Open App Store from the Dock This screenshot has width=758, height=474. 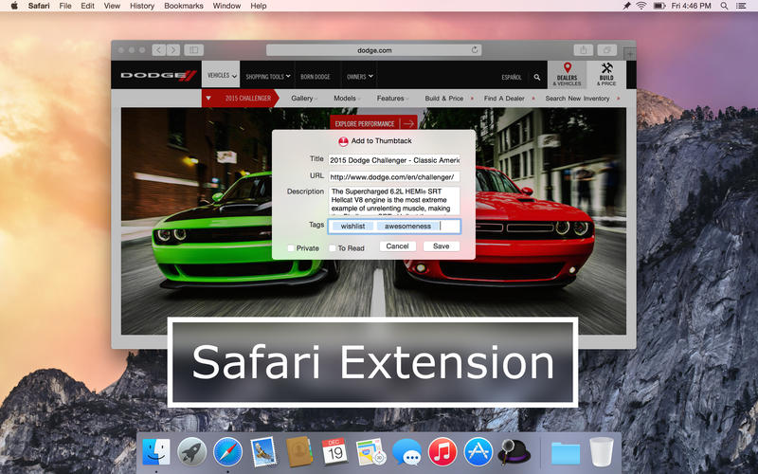pos(478,452)
